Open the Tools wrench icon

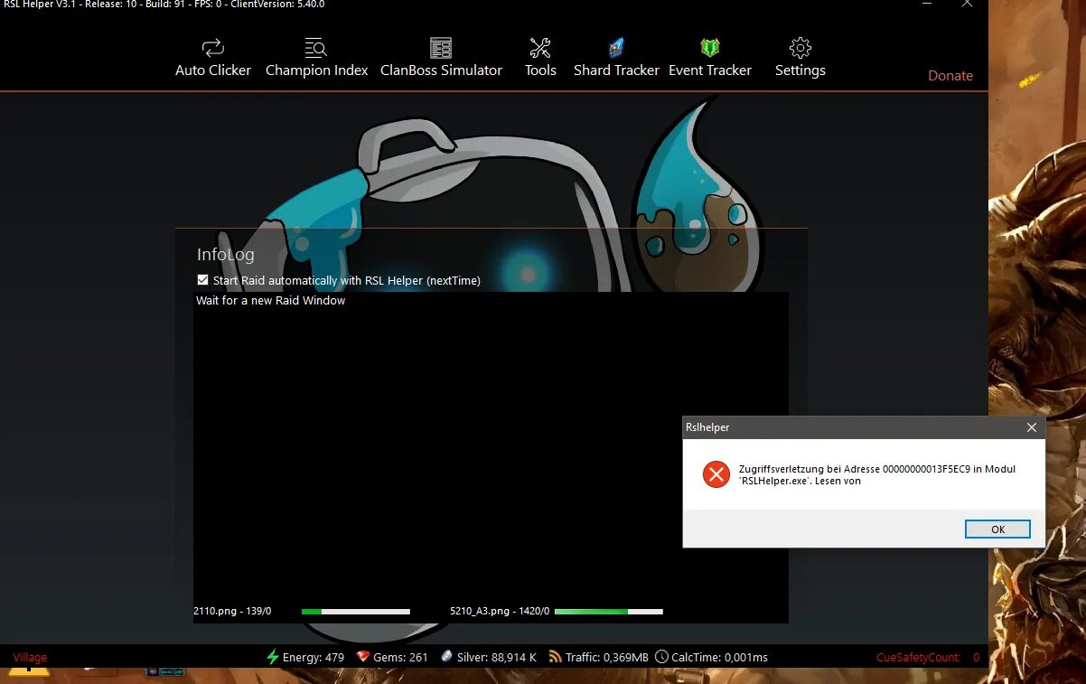coord(540,48)
